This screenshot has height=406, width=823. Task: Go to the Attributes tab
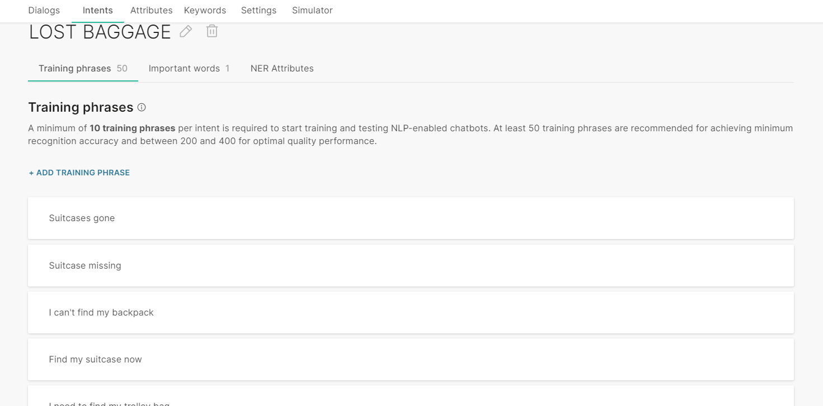[151, 11]
